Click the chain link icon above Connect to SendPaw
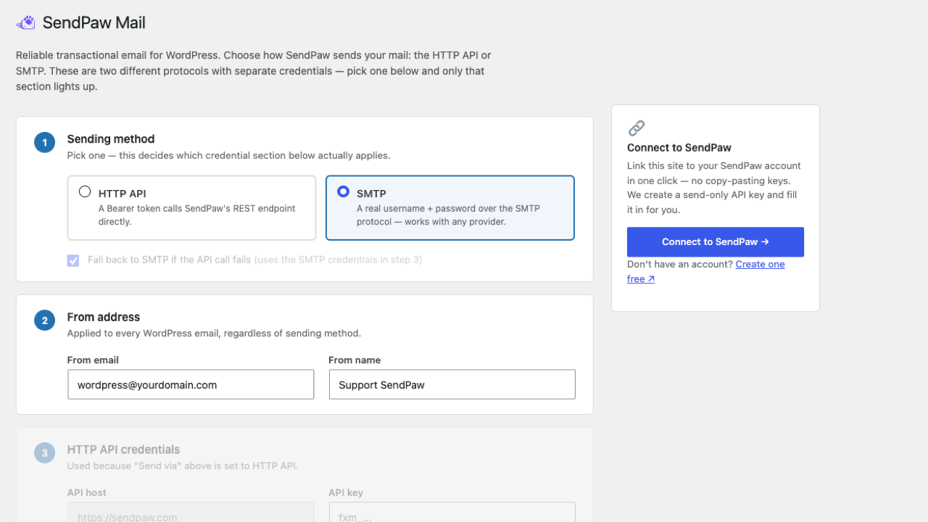This screenshot has height=522, width=928. pyautogui.click(x=637, y=128)
